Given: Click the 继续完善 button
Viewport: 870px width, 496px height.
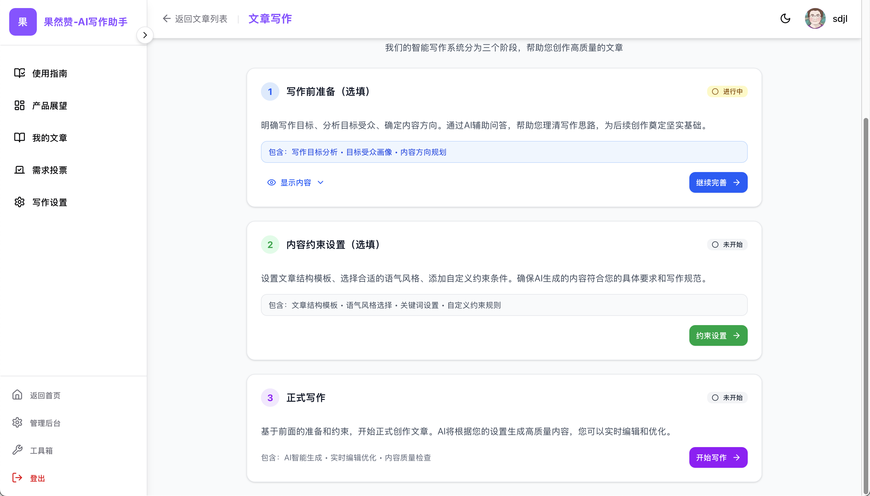Looking at the screenshot, I should (718, 183).
